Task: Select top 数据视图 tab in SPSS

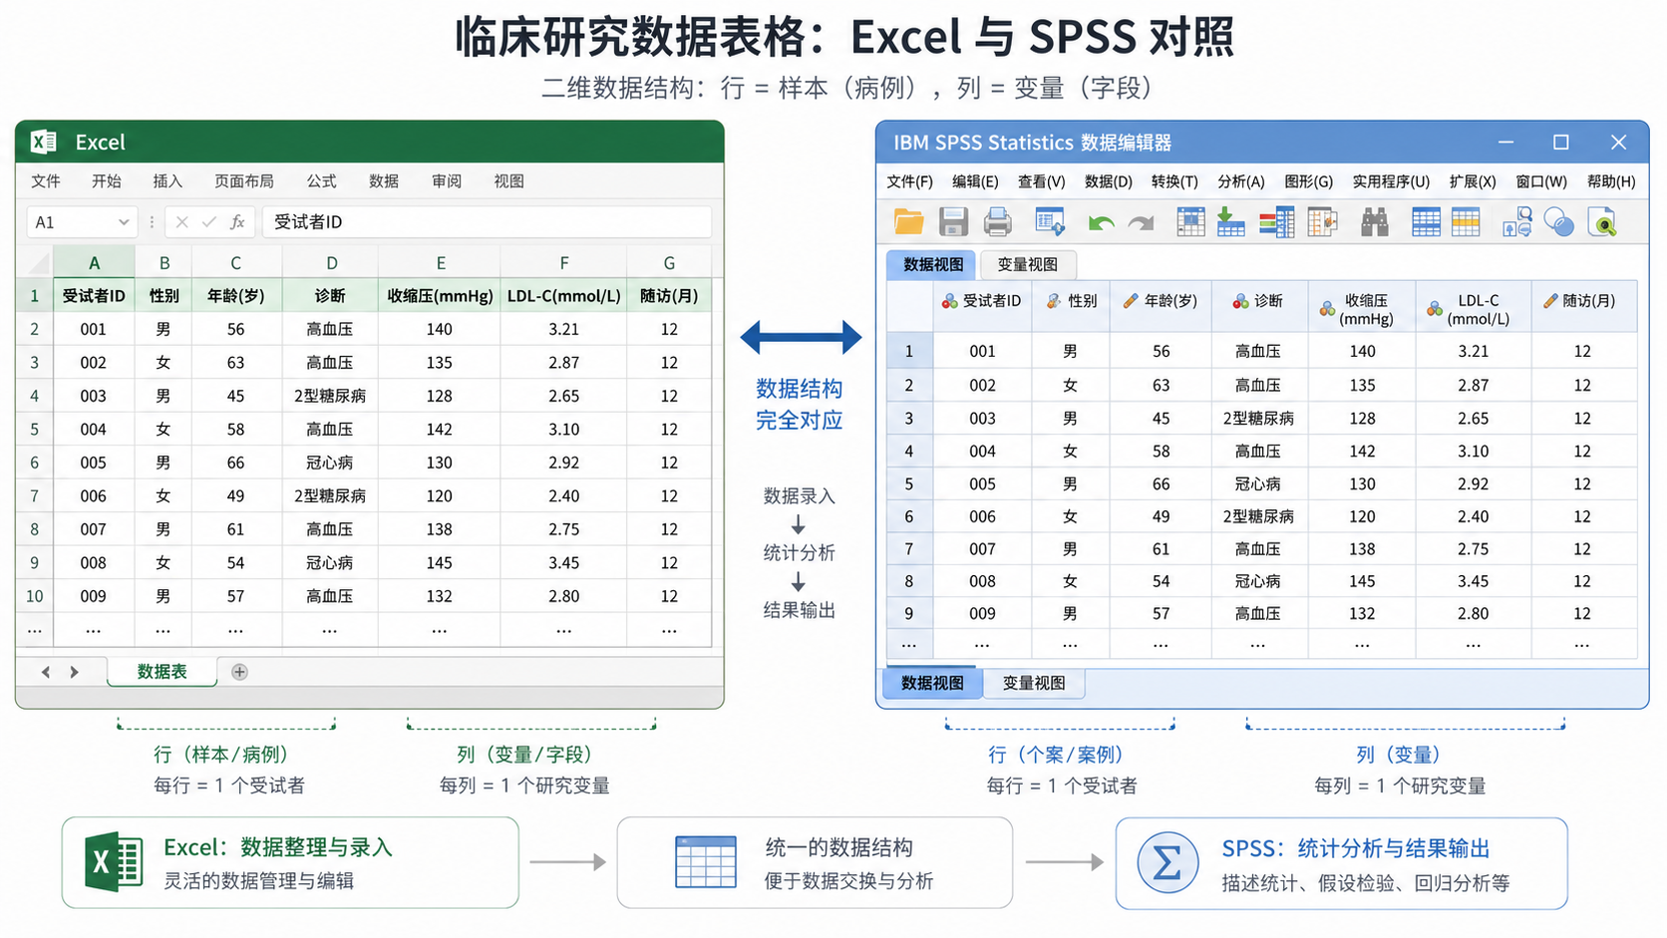Action: tap(933, 264)
